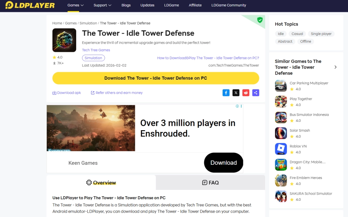Select the Casual hot topic tag
The width and height of the screenshot is (348, 217).
coord(297,34)
